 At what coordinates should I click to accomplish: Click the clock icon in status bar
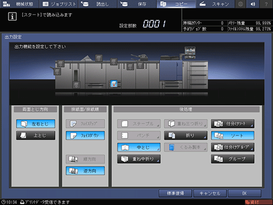3,202
